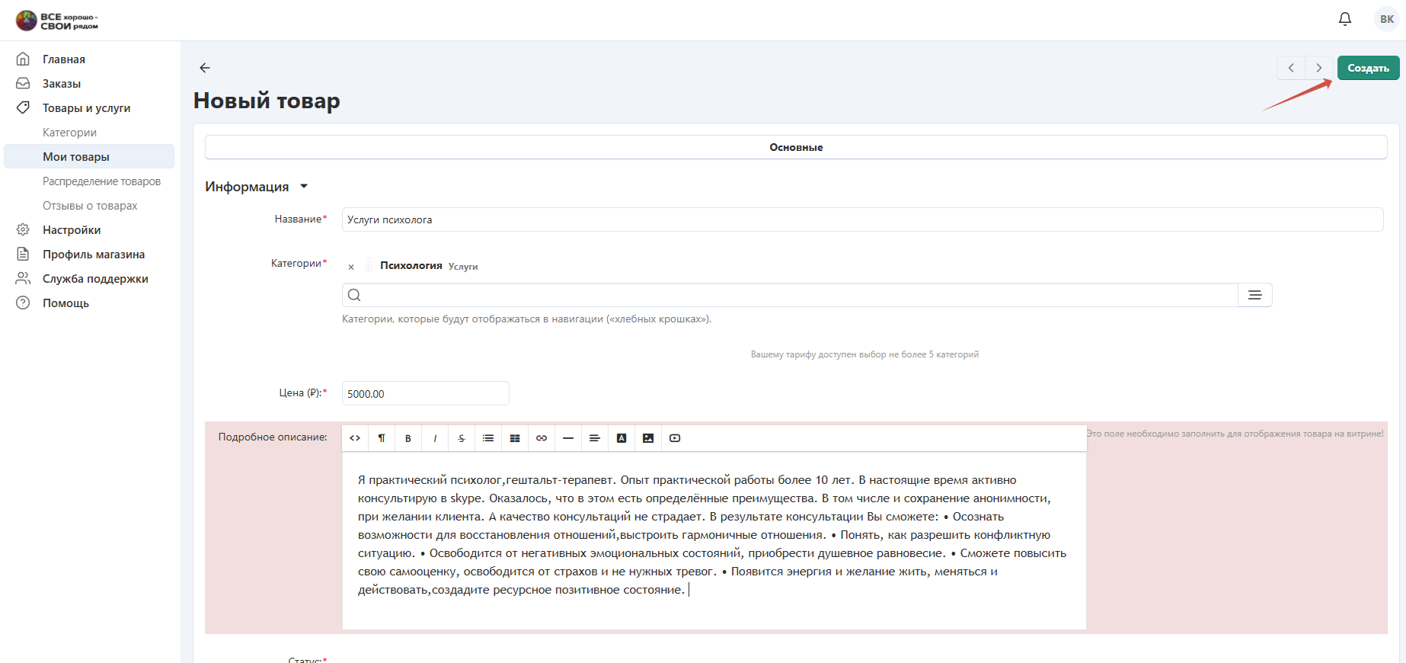The height and width of the screenshot is (663, 1406).
Task: Insert a hyperlink in the description
Action: (542, 438)
